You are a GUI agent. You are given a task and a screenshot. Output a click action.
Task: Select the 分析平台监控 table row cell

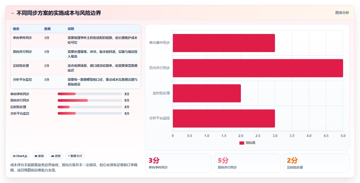pyautogui.click(x=22, y=79)
